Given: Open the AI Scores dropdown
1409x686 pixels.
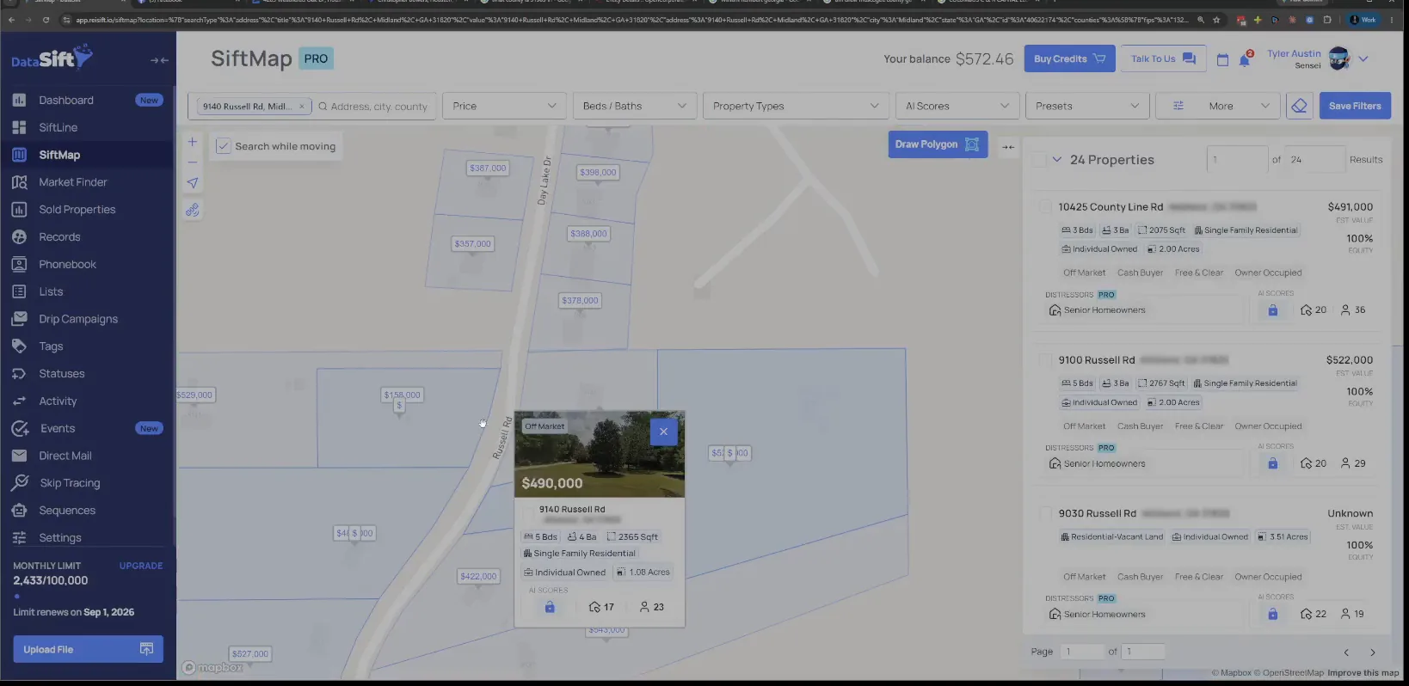Looking at the screenshot, I should pyautogui.click(x=957, y=106).
